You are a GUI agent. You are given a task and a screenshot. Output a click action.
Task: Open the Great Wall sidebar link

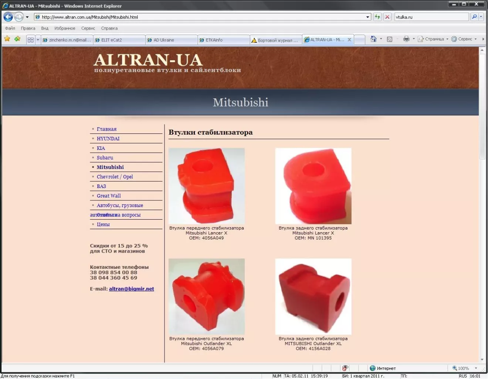pos(109,196)
